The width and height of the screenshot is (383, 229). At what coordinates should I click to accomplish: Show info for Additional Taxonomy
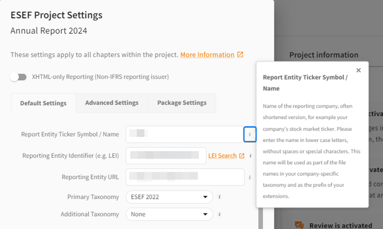point(220,214)
